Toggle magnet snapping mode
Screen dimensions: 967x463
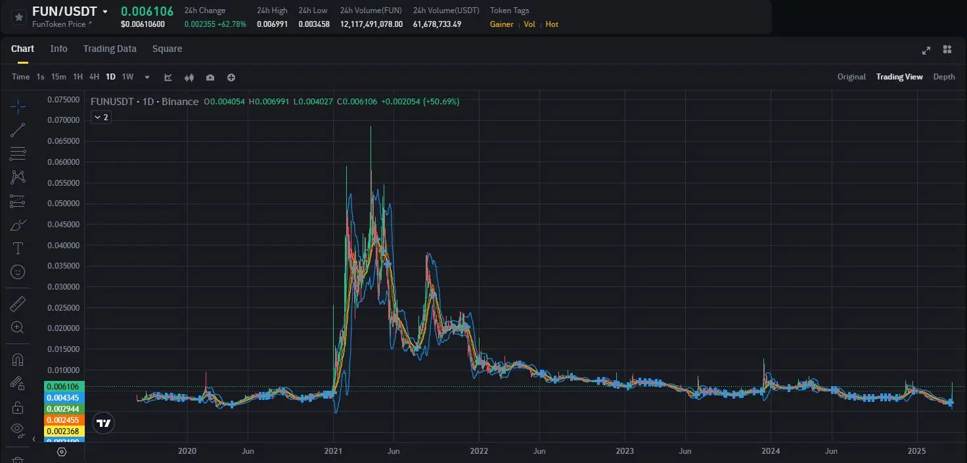[18, 359]
